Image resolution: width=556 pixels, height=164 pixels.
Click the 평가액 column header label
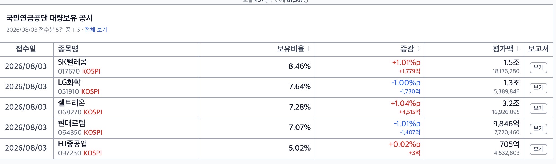point(503,49)
